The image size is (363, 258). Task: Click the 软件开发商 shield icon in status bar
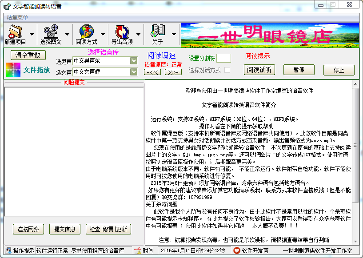[x=237, y=251]
